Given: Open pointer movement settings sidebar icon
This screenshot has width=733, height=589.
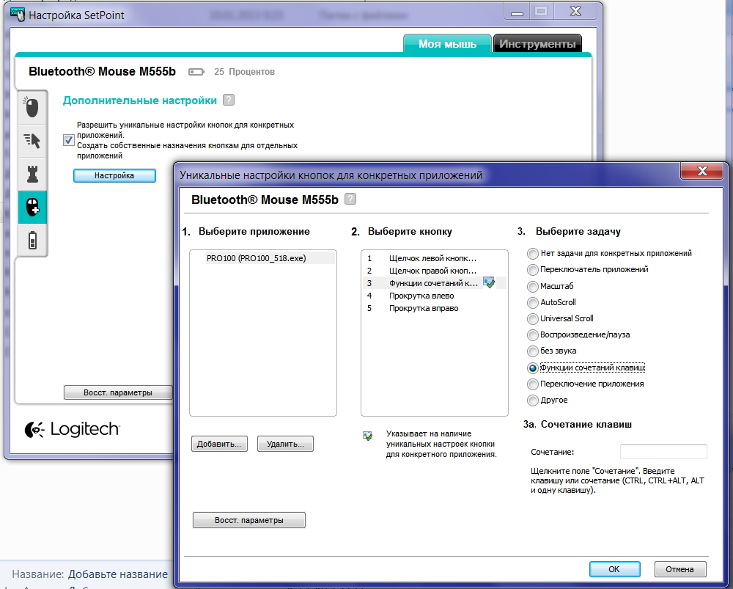Looking at the screenshot, I should point(32,140).
